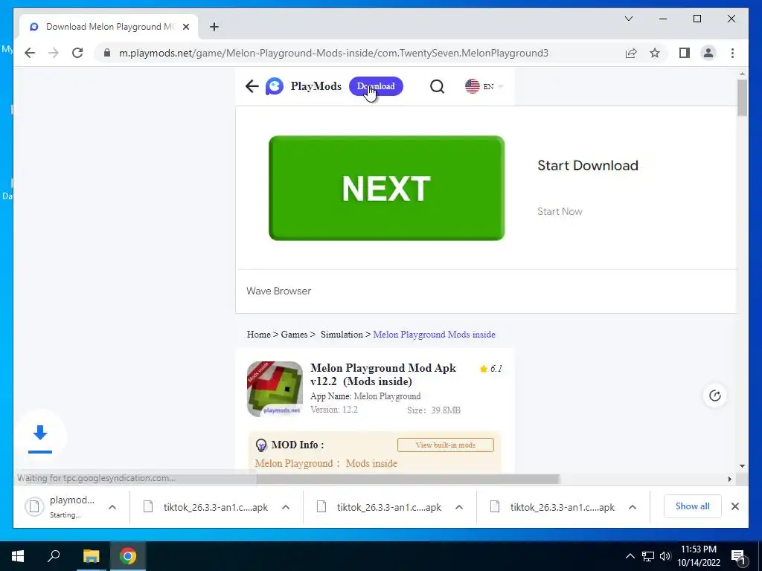Viewport: 762px width, 571px height.
Task: Close the downloads bar
Action: [735, 506]
